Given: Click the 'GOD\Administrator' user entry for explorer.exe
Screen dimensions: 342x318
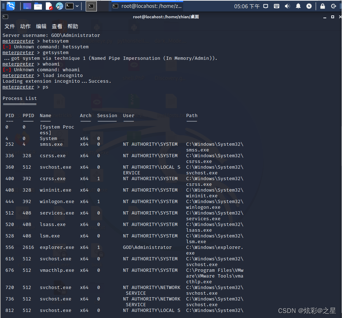Looking at the screenshot, I should [147, 247].
